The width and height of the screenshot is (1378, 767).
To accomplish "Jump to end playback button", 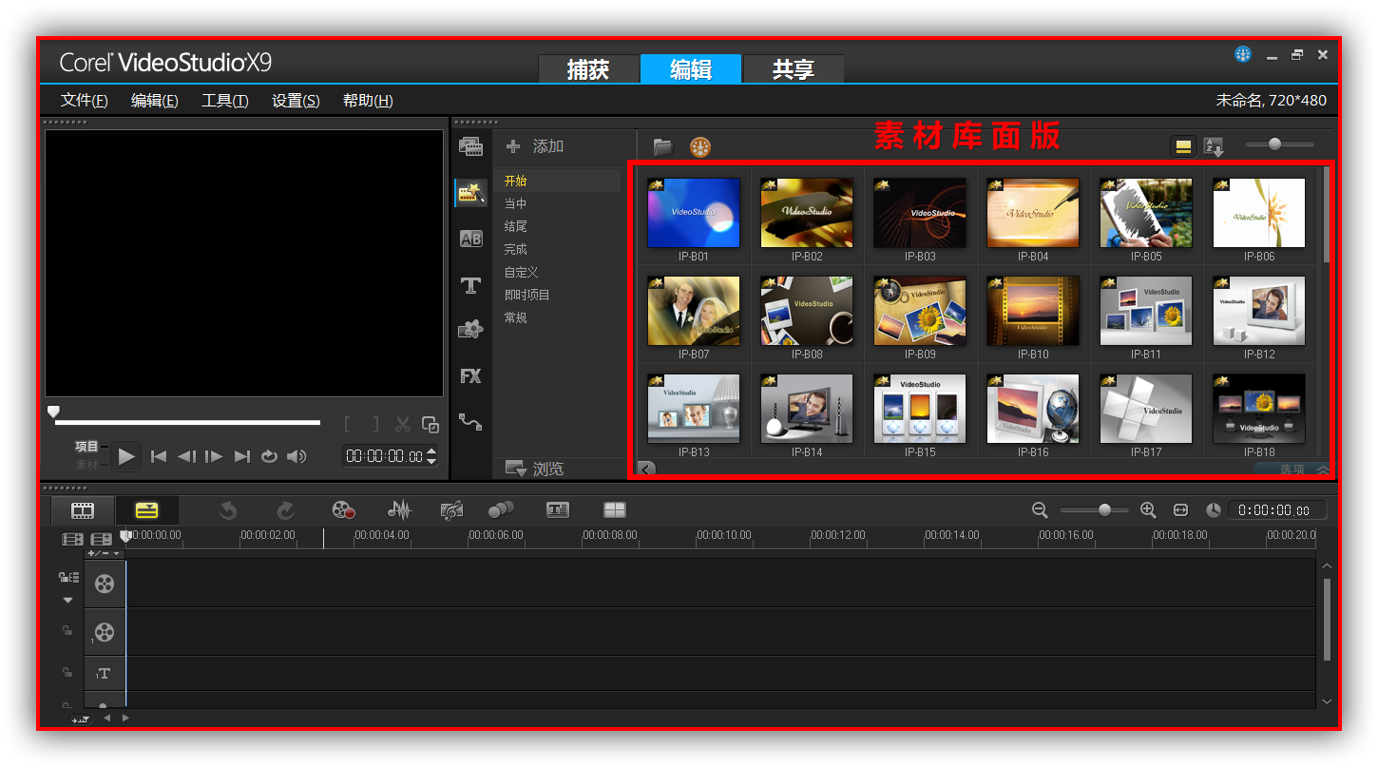I will click(242, 456).
